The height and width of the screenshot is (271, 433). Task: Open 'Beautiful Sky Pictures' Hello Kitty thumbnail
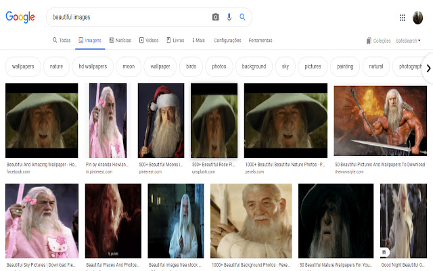(42, 221)
